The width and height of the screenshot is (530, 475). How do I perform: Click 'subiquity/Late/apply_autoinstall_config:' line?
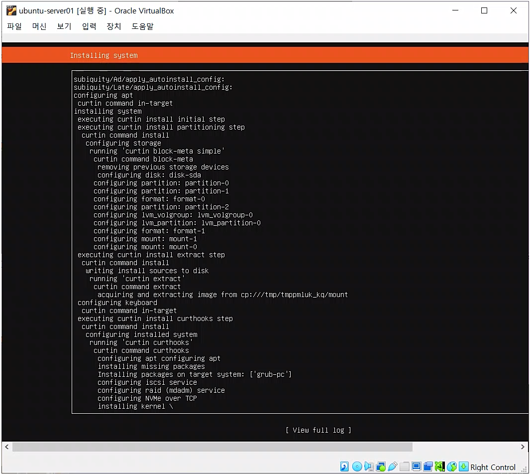click(153, 87)
